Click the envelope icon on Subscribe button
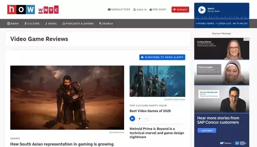 [142, 57]
